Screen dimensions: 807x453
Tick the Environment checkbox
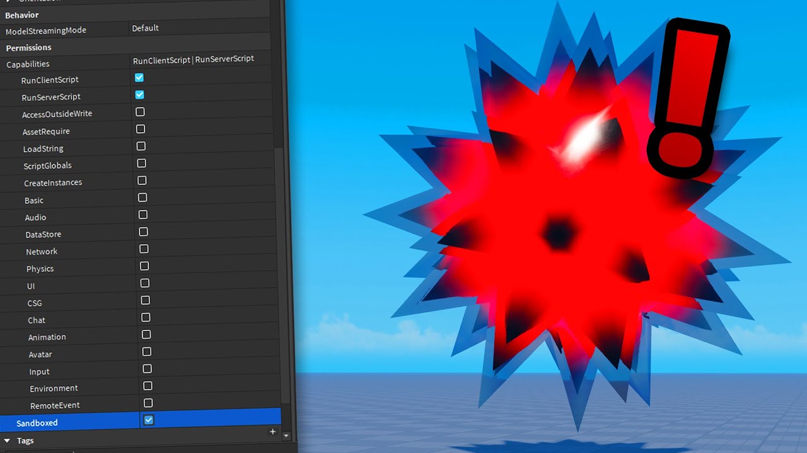(148, 385)
